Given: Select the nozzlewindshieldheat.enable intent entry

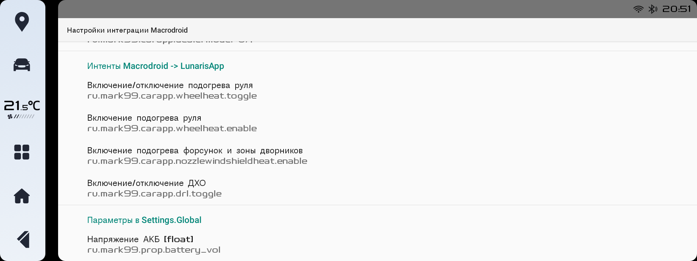Looking at the screenshot, I should click(378, 156).
